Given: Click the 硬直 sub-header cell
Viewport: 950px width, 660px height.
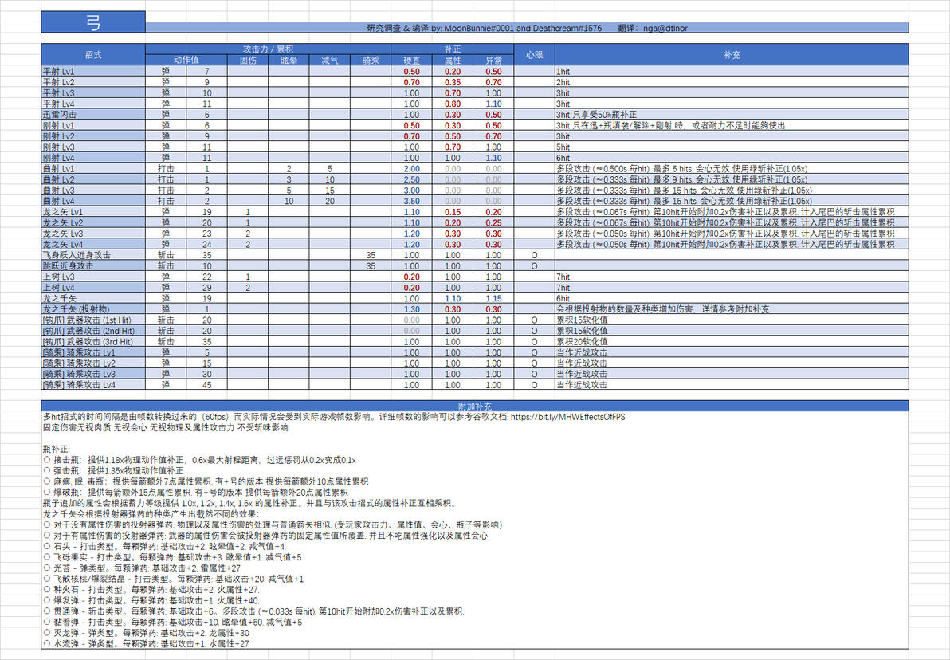Looking at the screenshot, I should pos(412,60).
